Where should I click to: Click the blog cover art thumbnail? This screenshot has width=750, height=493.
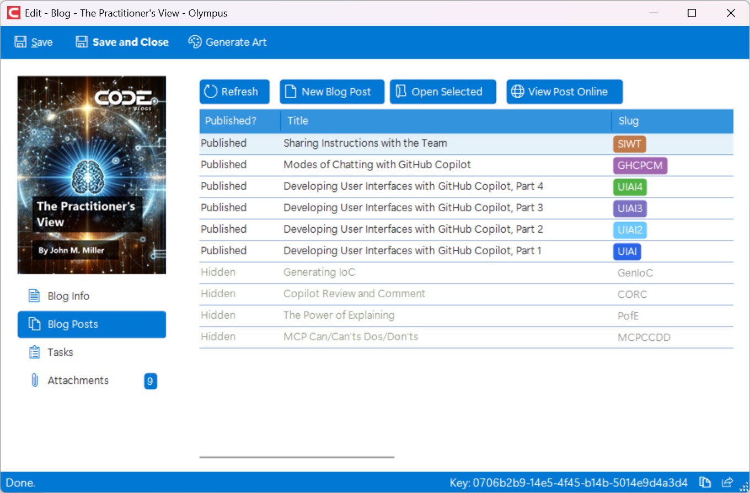pyautogui.click(x=92, y=175)
